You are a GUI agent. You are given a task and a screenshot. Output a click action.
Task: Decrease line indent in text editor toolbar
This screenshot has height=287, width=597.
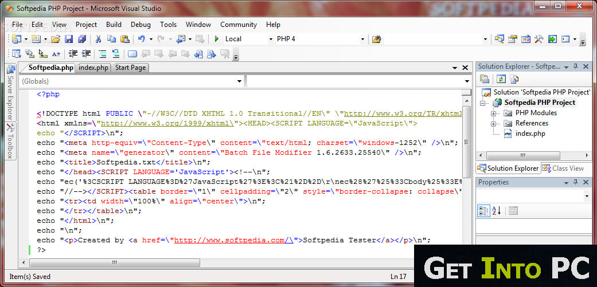point(73,54)
